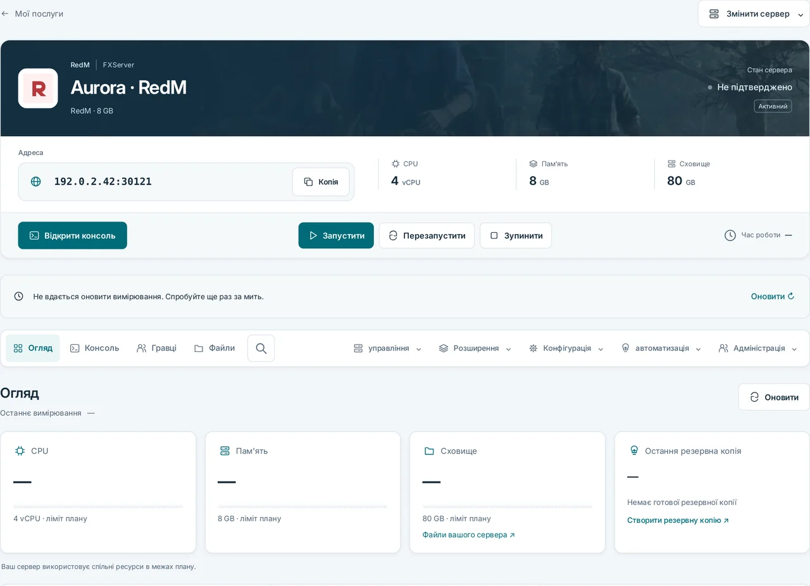
Task: Switch to the Консоль tab
Action: (x=94, y=348)
